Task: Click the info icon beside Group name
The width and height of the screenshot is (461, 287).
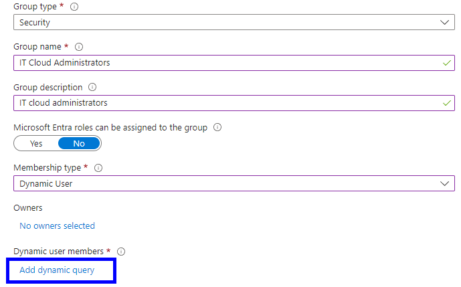Action: 79,47
